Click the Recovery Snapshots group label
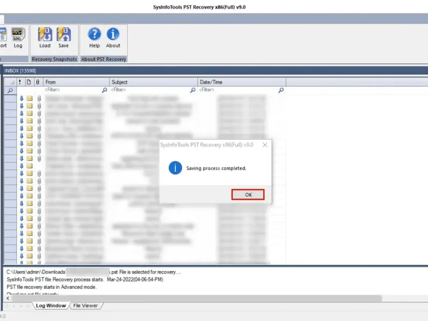The width and height of the screenshot is (428, 321). 55,59
